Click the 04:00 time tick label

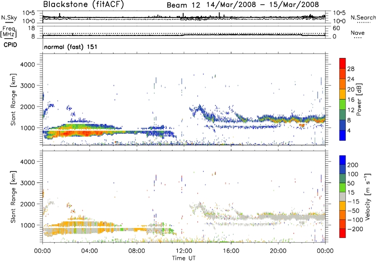[89, 251]
